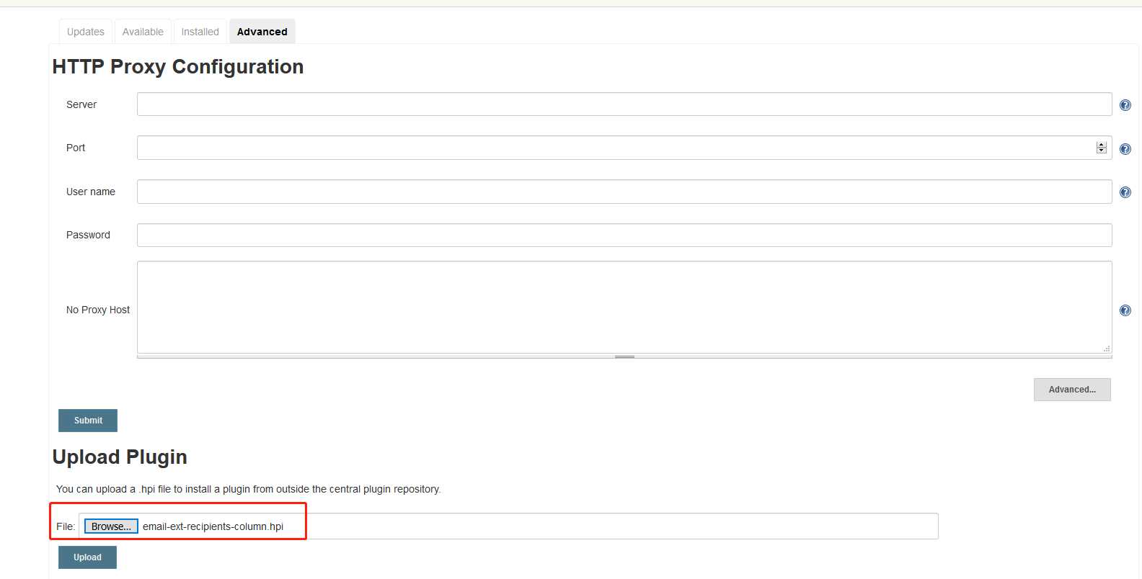Click the No Proxy Host label
The width and height of the screenshot is (1142, 579).
tap(98, 310)
